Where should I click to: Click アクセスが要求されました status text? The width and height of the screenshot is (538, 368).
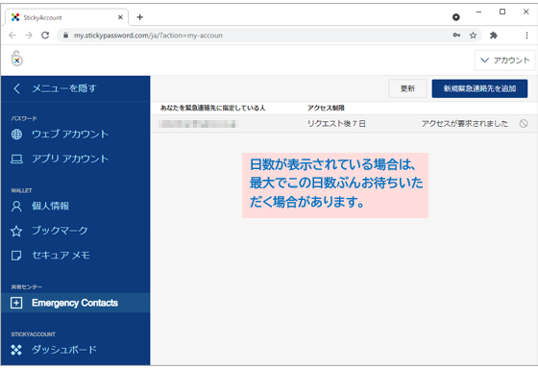[465, 124]
